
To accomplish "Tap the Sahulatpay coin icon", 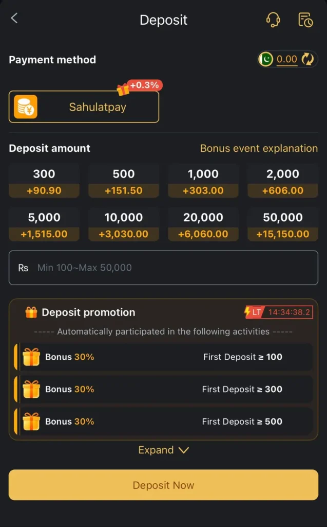I will (x=26, y=107).
